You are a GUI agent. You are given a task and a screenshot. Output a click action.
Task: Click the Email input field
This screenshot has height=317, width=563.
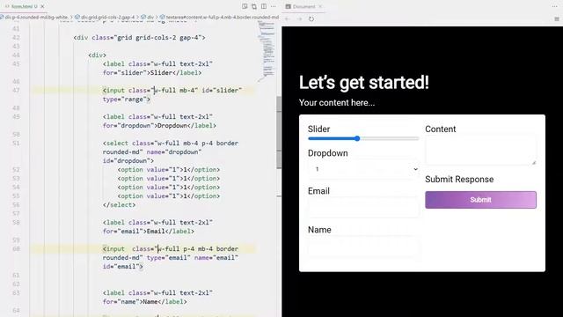[363, 208]
